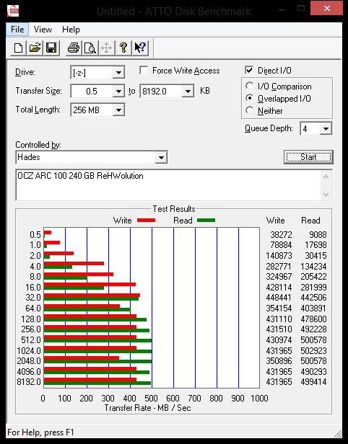Close the ATTO Disk Benchmark window

click(x=327, y=9)
